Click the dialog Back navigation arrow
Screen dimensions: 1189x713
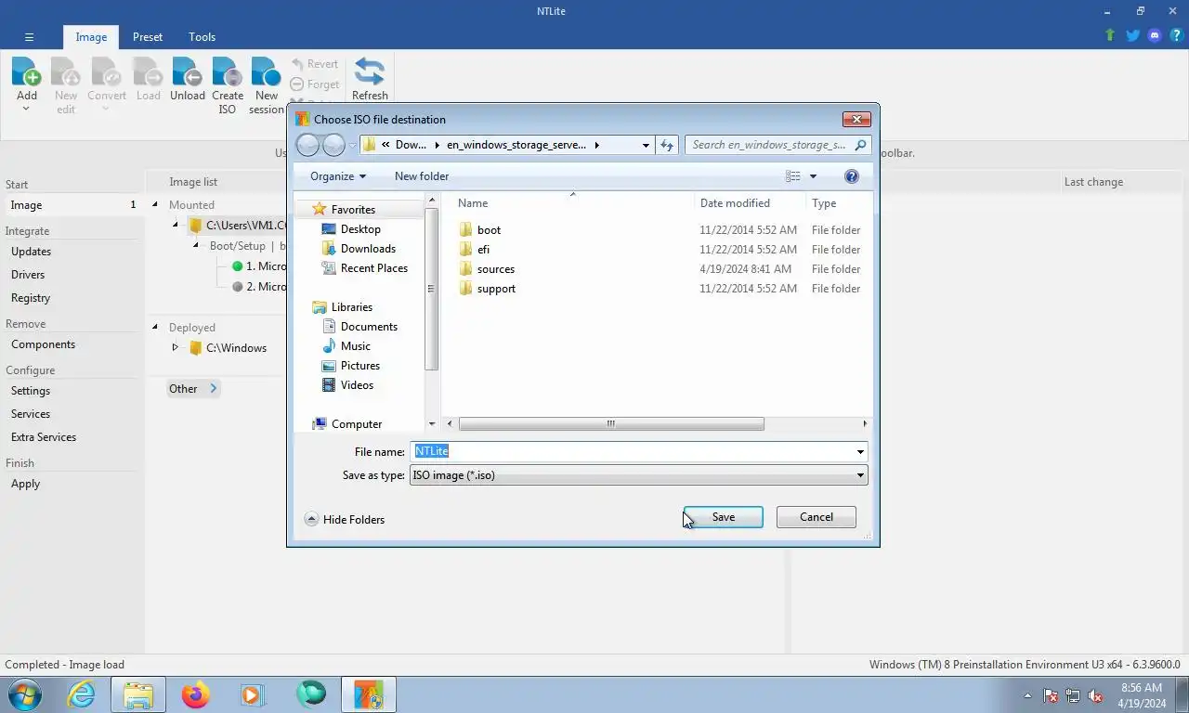tap(307, 145)
